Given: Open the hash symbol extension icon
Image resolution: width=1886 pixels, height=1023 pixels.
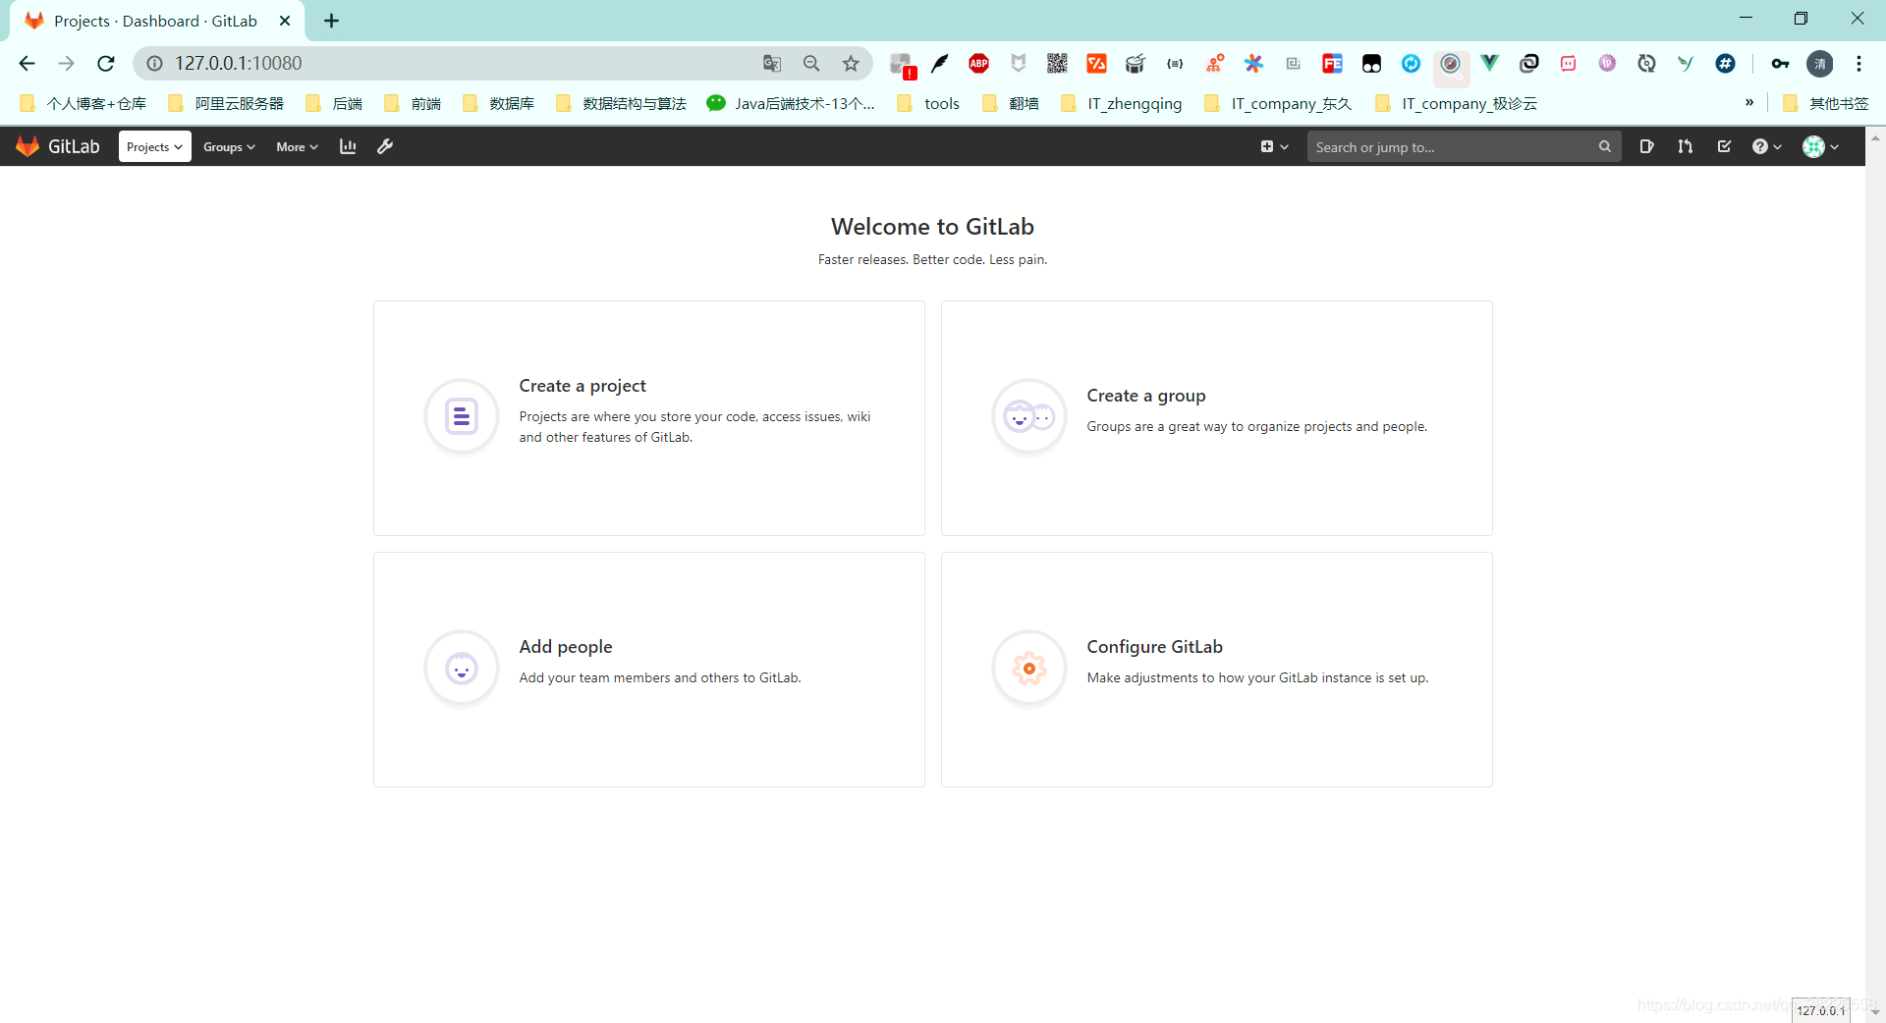Looking at the screenshot, I should pos(1725,63).
